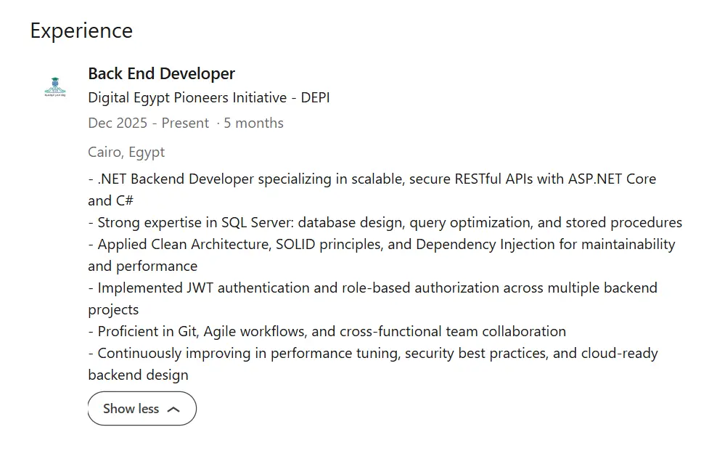This screenshot has height=456, width=709.
Task: Click the Continuously improving bullet line
Action: (x=373, y=354)
